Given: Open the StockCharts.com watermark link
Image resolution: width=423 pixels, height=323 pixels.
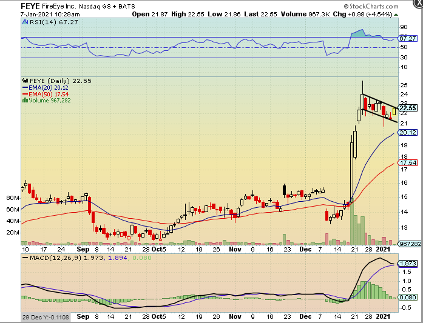Looking at the screenshot, I should [x=371, y=6].
